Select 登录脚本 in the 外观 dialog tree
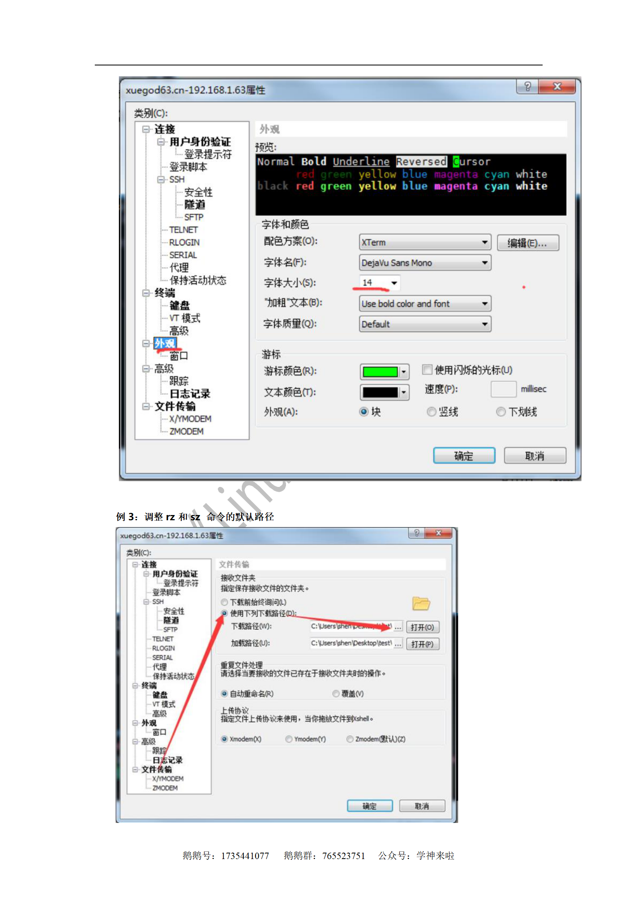637x900 pixels. [188, 167]
